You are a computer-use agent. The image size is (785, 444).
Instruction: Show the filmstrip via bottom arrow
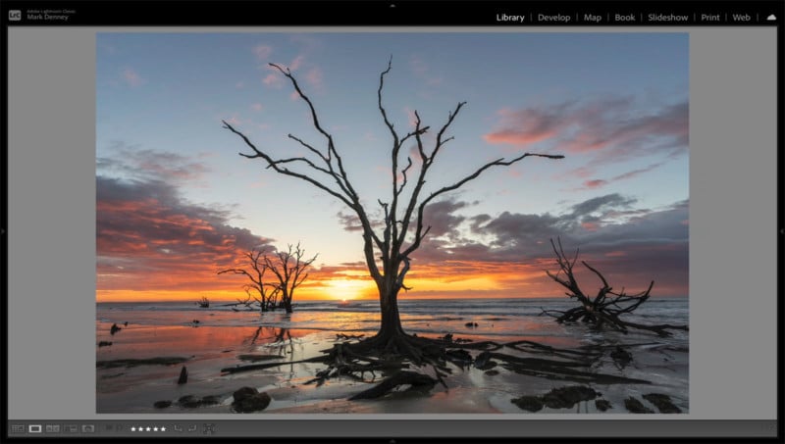pyautogui.click(x=392, y=440)
